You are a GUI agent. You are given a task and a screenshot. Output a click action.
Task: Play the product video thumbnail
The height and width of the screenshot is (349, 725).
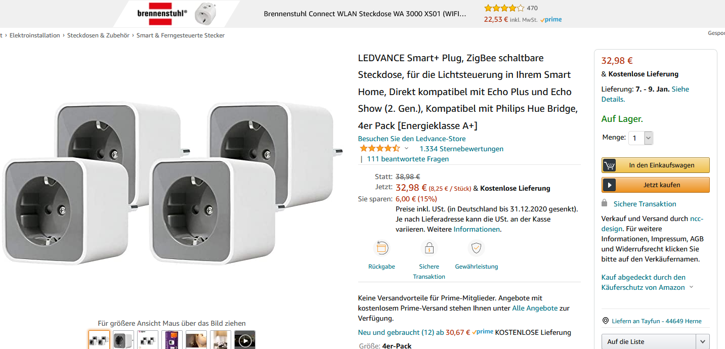coord(245,340)
